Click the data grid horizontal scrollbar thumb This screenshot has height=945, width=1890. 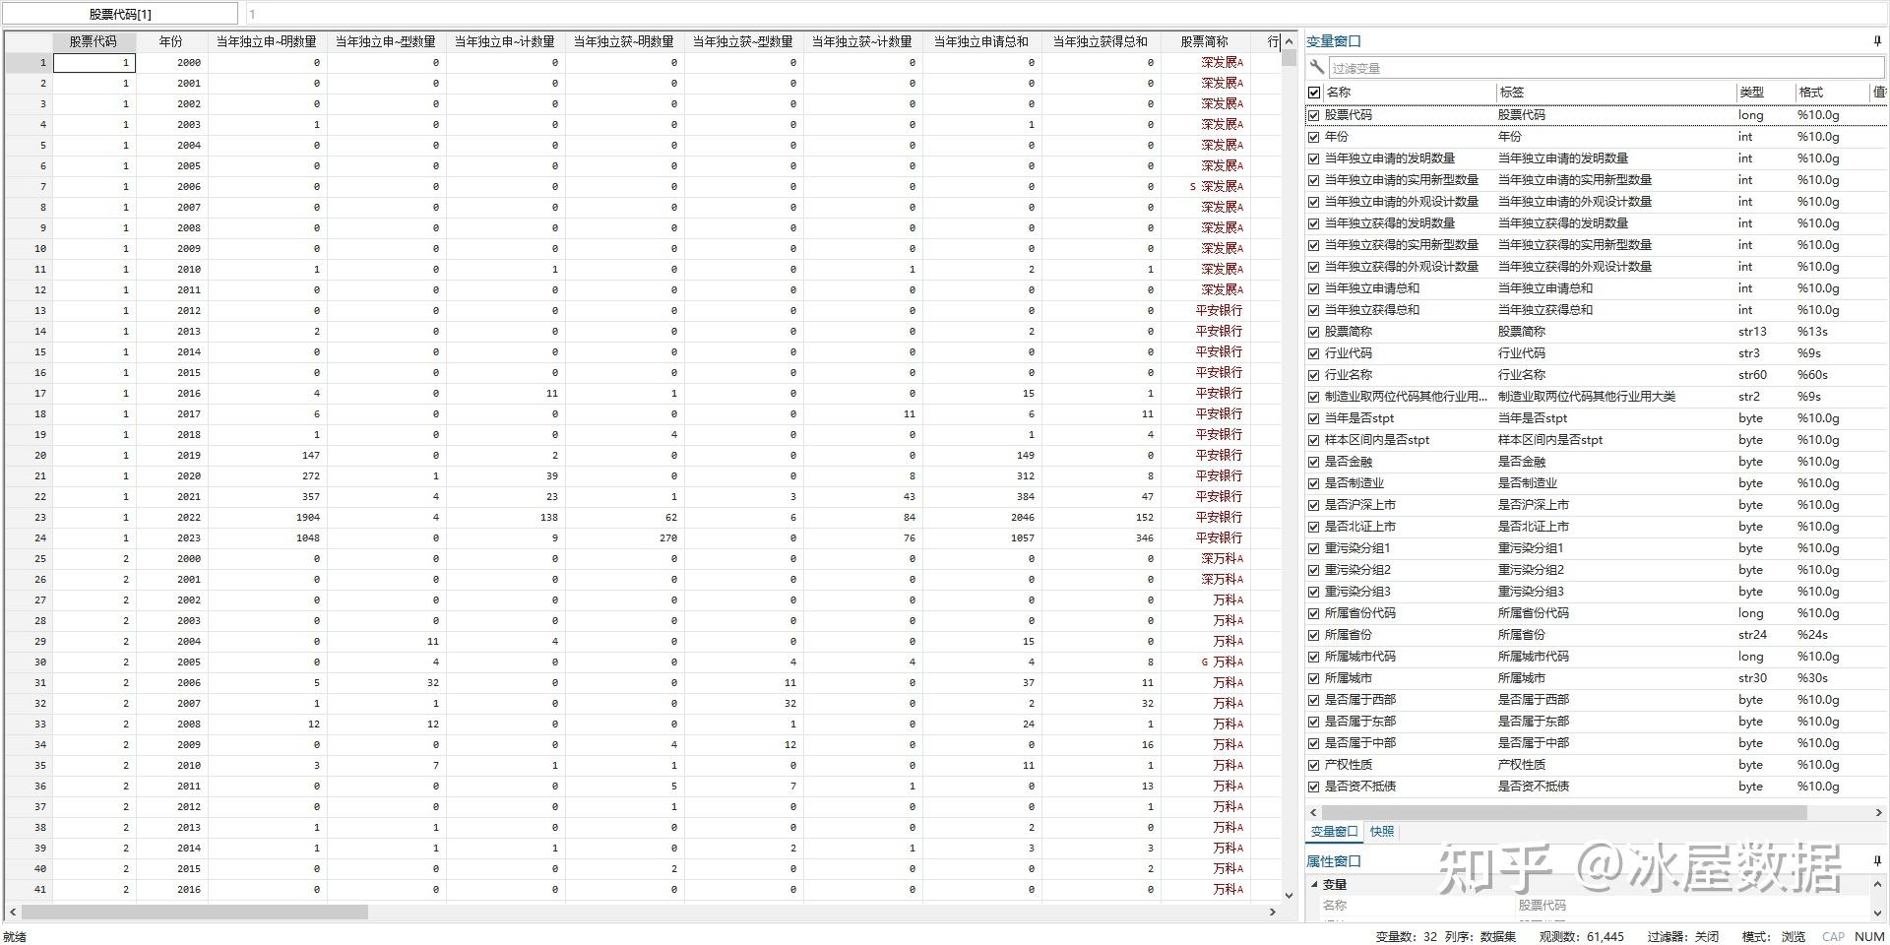tap(194, 913)
